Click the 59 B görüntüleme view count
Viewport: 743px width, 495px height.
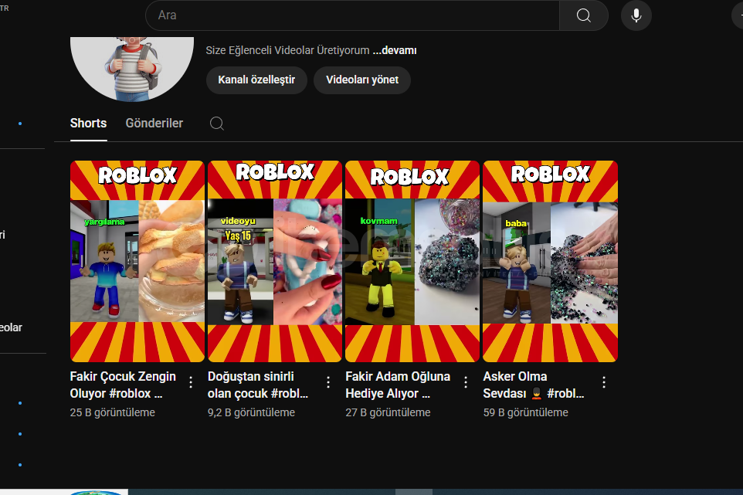coord(525,412)
